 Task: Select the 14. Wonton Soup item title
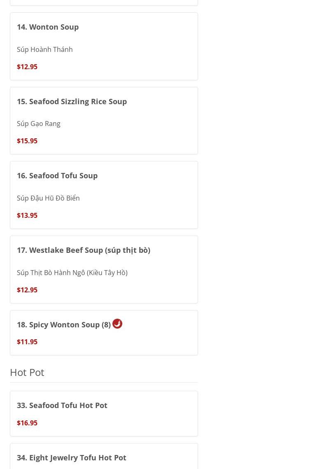tap(48, 27)
